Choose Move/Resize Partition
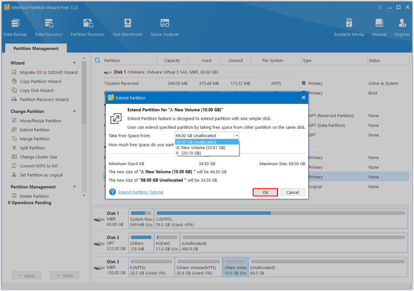The image size is (414, 291). pos(36,121)
